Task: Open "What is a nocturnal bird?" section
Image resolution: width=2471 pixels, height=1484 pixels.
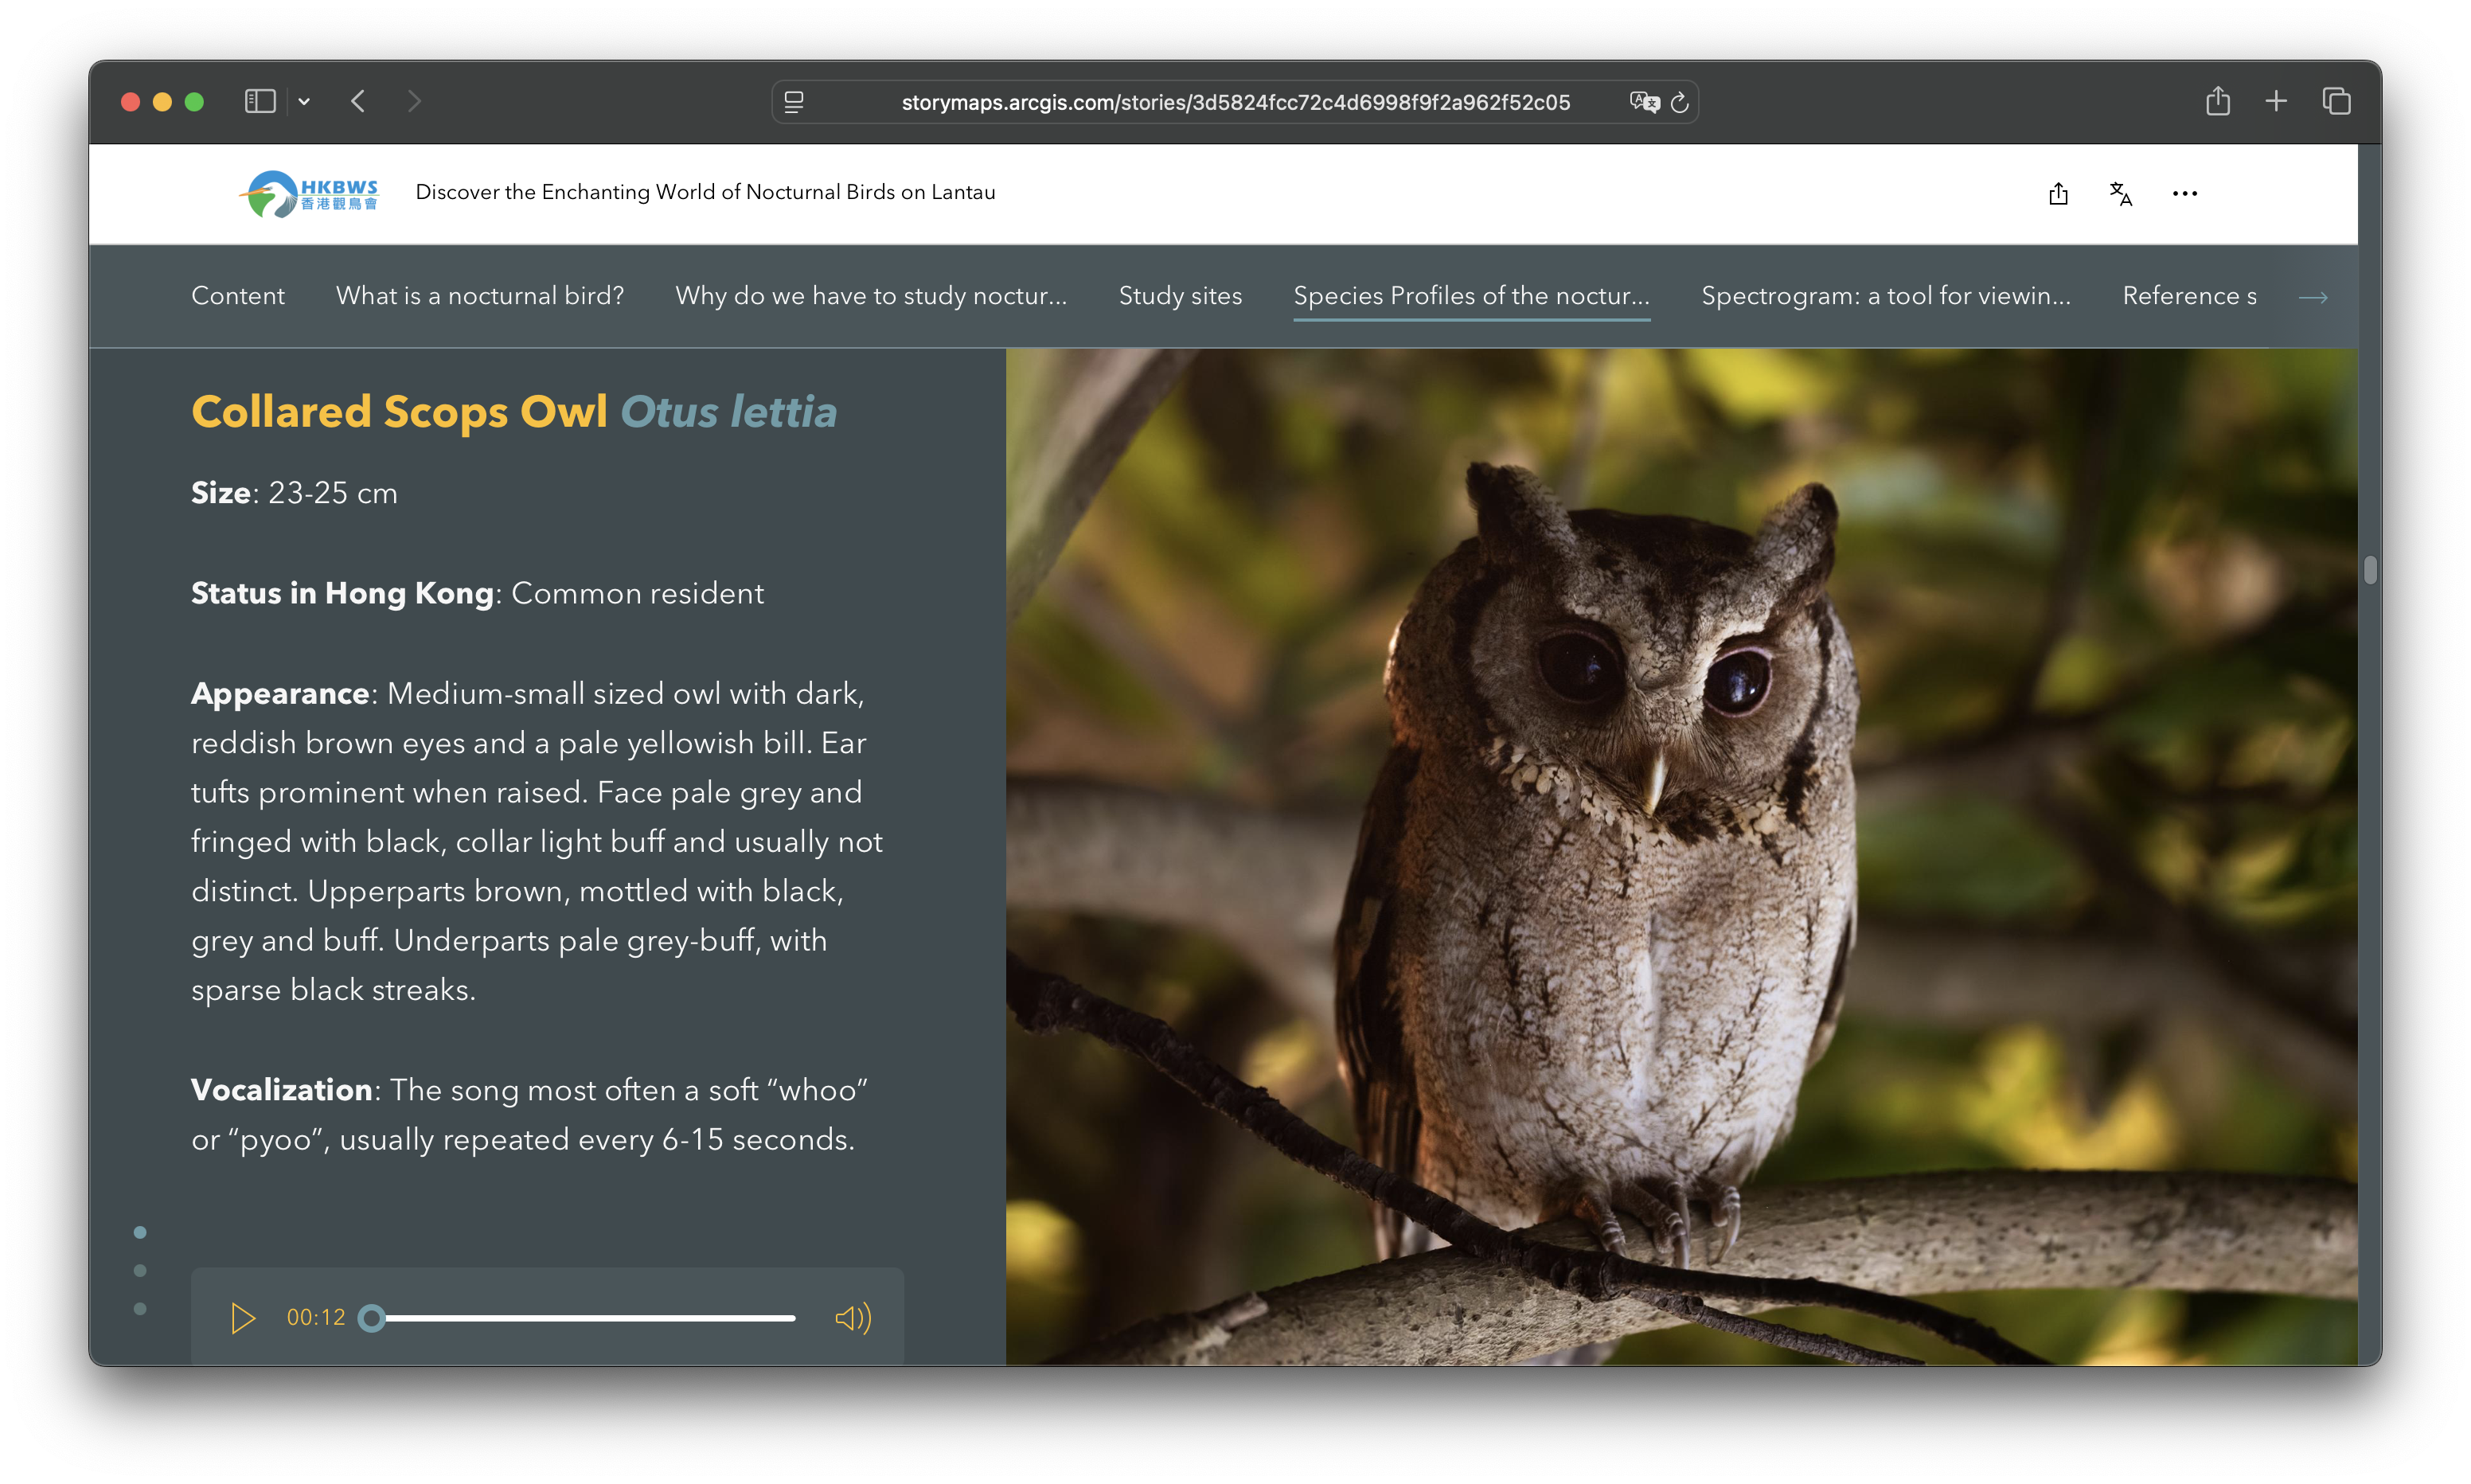Action: (x=480, y=296)
